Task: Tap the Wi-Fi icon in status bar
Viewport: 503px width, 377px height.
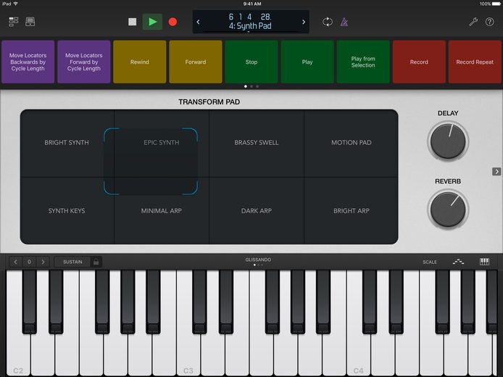Action: pyautogui.click(x=15, y=4)
